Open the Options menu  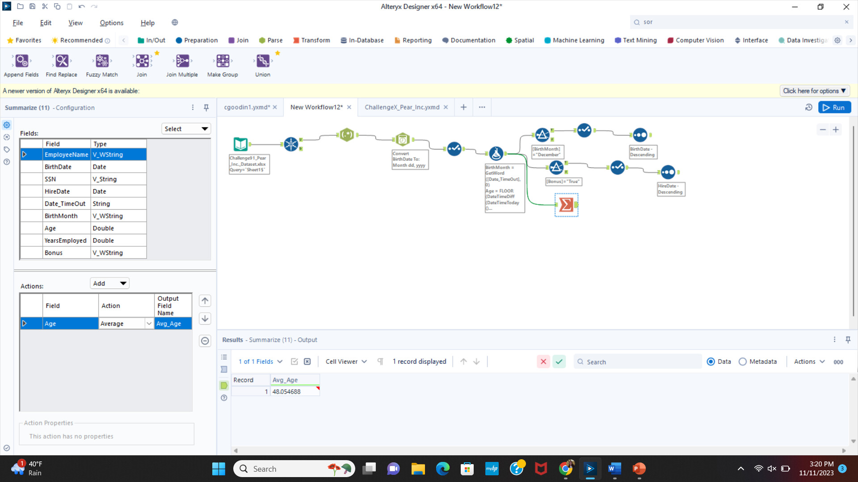click(111, 23)
